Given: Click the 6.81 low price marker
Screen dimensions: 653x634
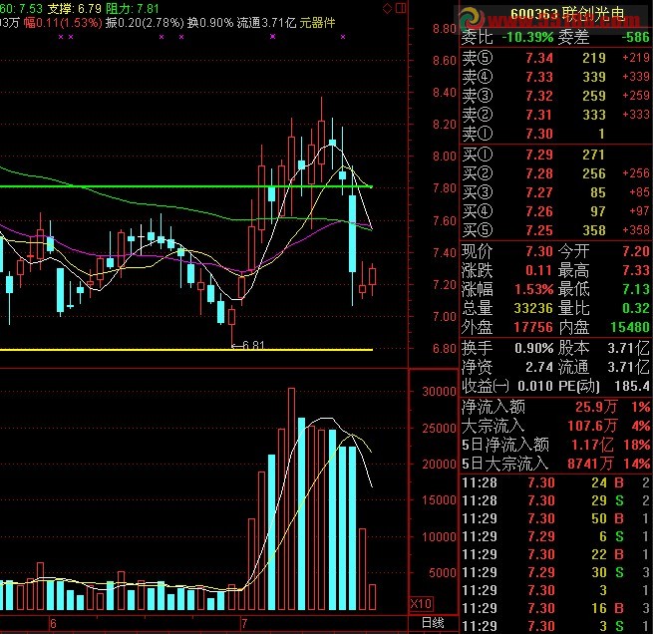Looking at the screenshot, I should [248, 345].
